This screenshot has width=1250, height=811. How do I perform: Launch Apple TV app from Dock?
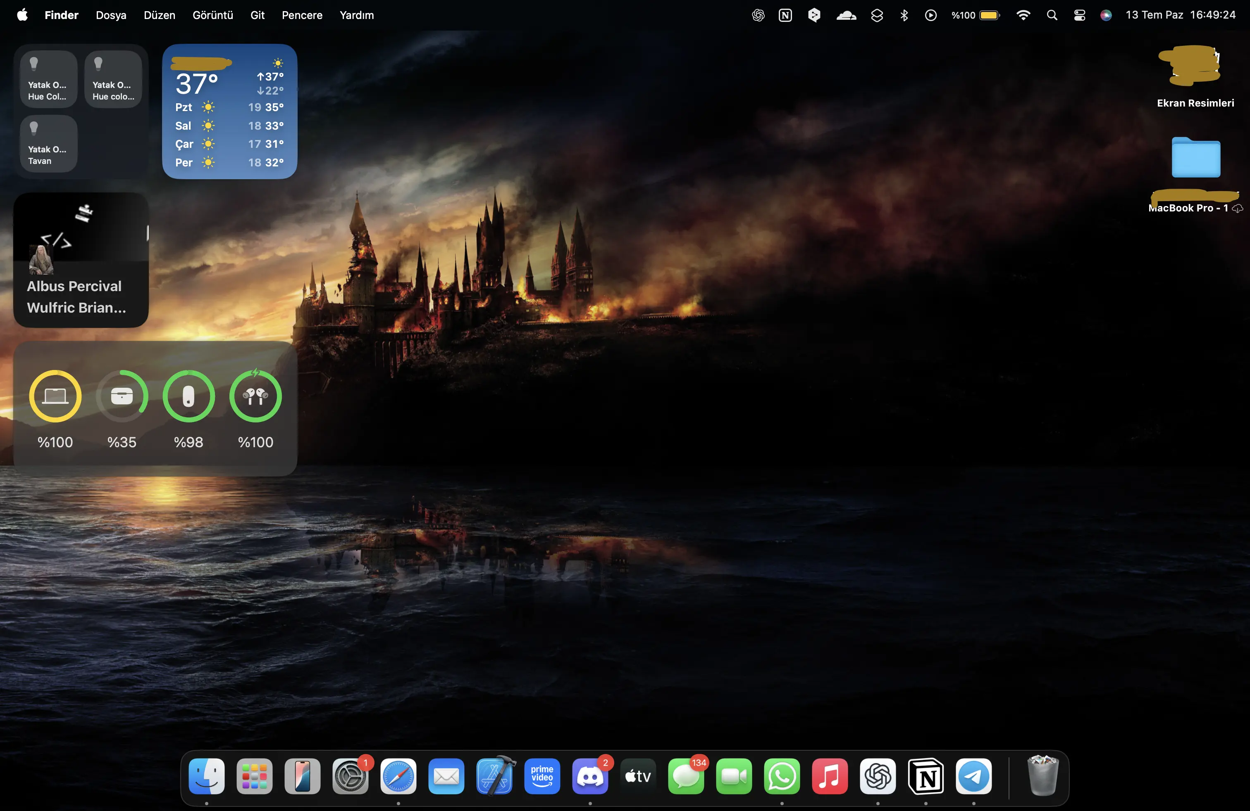coord(638,776)
